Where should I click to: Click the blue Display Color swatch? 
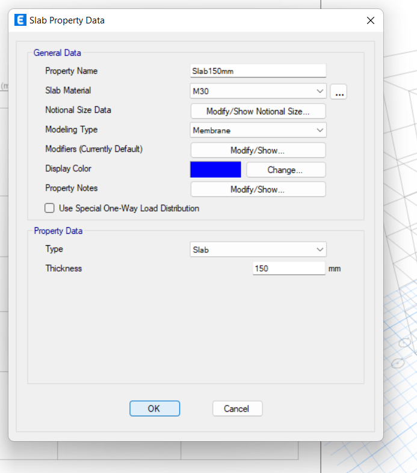(215, 169)
